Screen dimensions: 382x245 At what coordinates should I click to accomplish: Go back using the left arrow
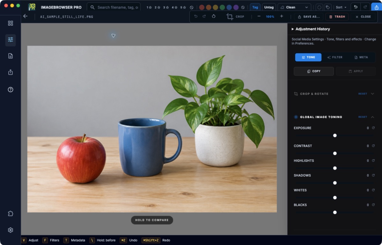(x=25, y=16)
